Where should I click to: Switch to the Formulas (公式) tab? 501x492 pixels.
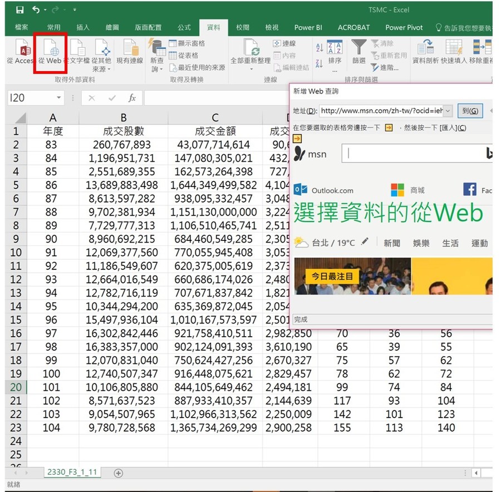tap(184, 27)
